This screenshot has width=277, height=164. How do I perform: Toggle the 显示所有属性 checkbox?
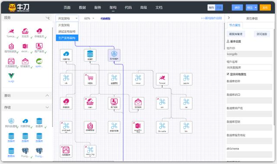coord(228,74)
